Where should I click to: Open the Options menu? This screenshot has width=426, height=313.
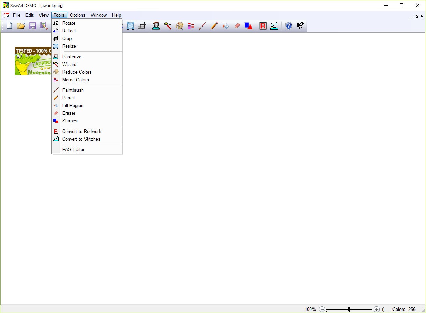pos(78,15)
